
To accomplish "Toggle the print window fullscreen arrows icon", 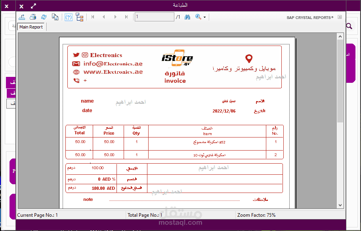I will click(x=33, y=6).
